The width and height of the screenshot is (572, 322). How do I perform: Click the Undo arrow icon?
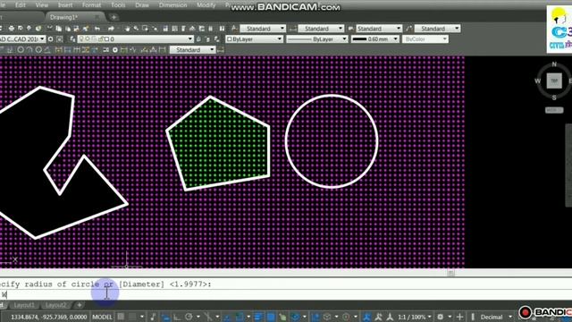coord(97,29)
